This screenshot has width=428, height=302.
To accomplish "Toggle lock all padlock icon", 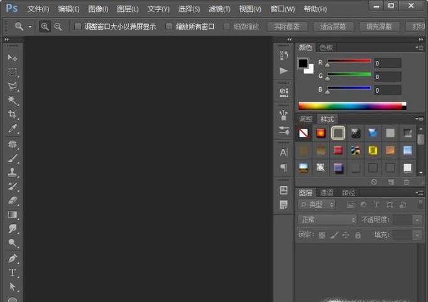I will [x=358, y=235].
